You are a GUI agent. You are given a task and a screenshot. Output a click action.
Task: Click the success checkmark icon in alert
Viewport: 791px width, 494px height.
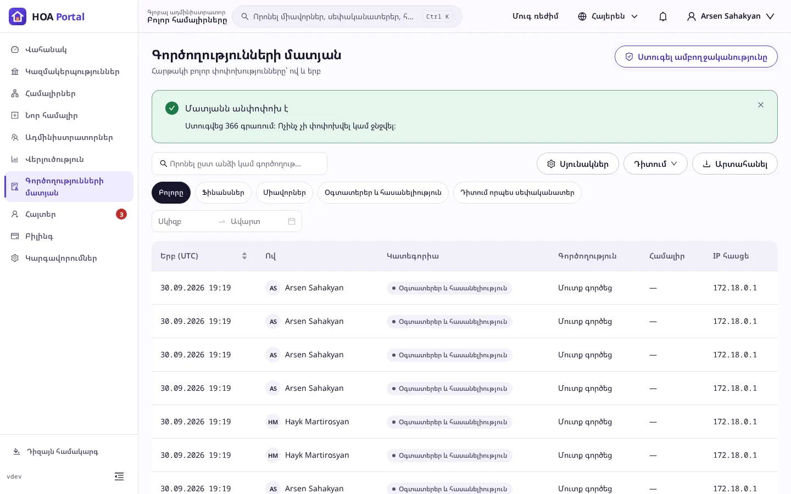(x=172, y=108)
